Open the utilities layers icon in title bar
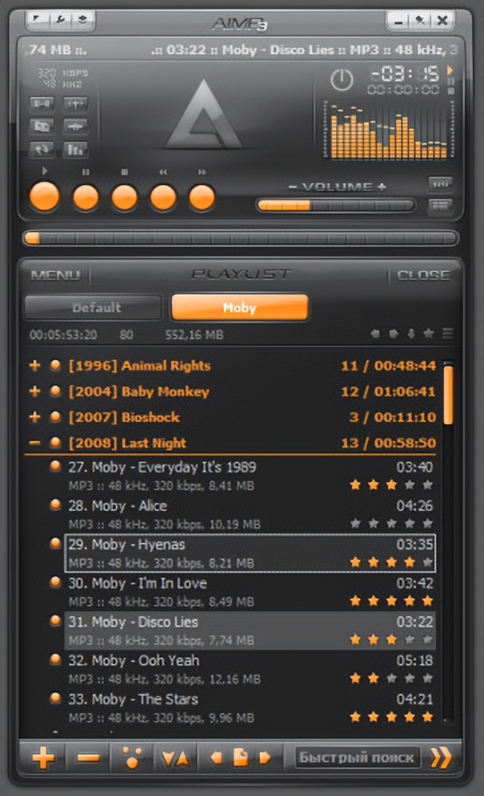The image size is (484, 796). (82, 19)
